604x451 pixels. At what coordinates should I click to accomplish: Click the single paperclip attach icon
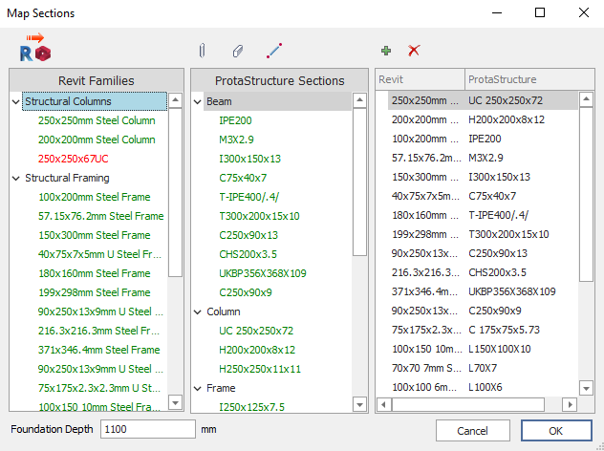202,50
